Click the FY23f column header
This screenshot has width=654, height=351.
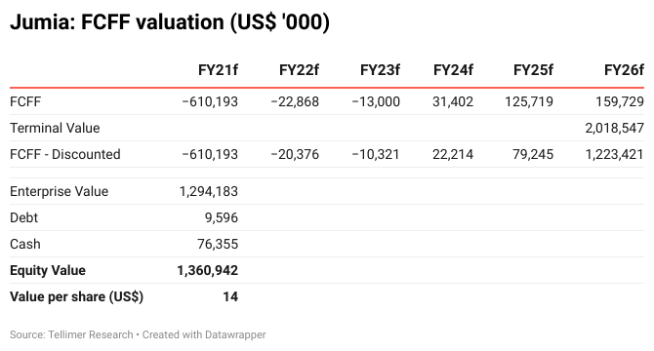pyautogui.click(x=380, y=70)
